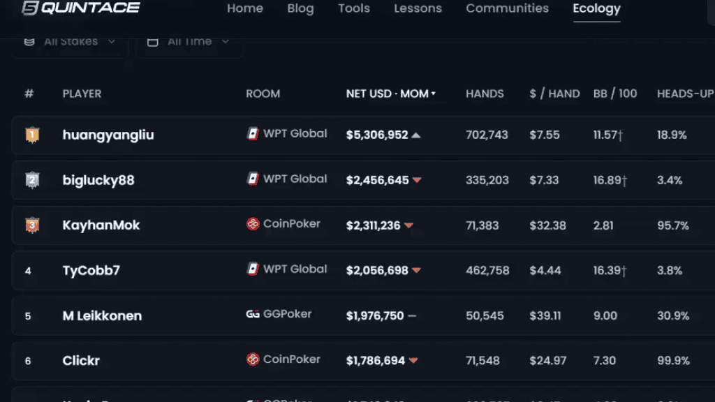Click the silver rank 2 badge
Image resolution: width=715 pixels, height=402 pixels.
coord(32,180)
